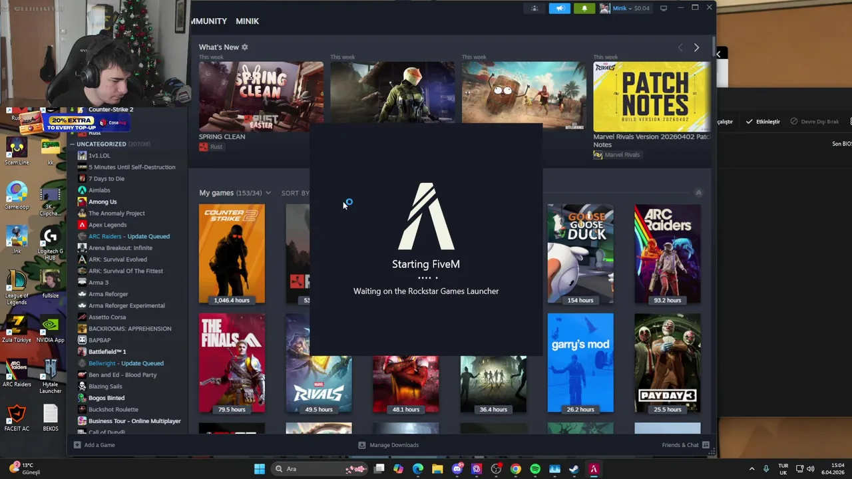Open Google Chrome from taskbar
The height and width of the screenshot is (479, 852).
(515, 469)
